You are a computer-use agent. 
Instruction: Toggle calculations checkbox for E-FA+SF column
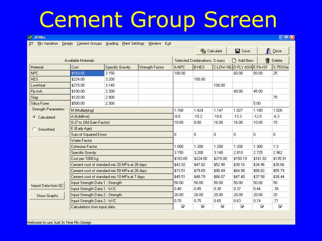(262, 207)
